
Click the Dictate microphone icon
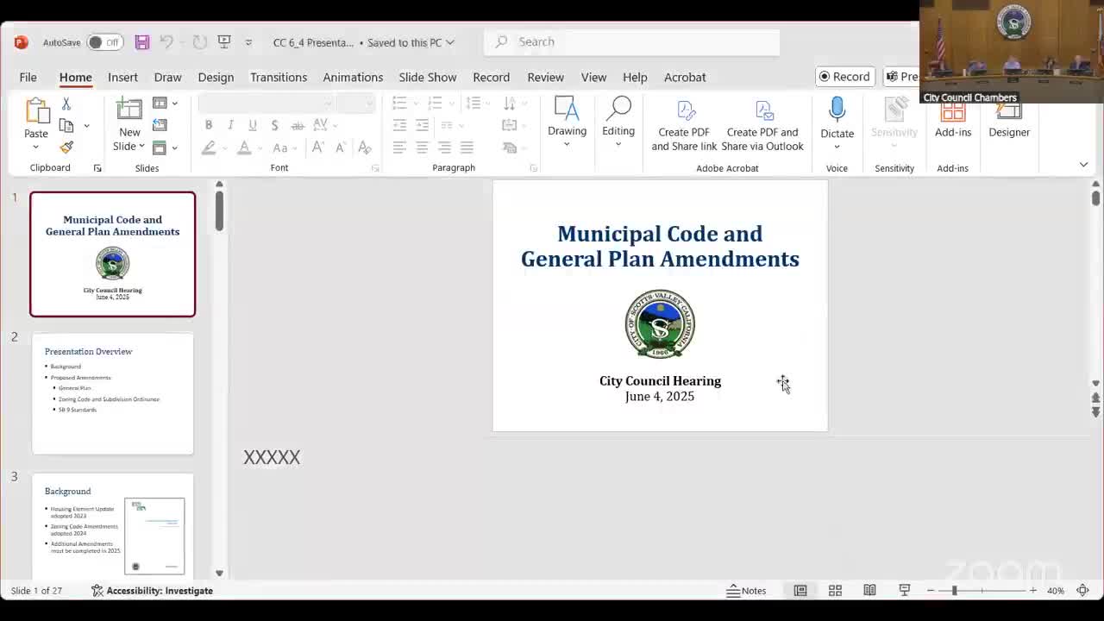coord(837,110)
